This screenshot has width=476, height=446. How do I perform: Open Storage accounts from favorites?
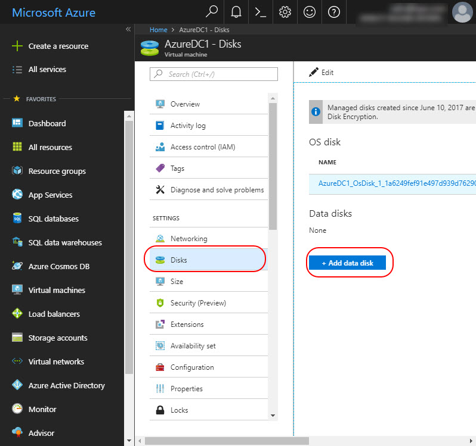point(58,338)
